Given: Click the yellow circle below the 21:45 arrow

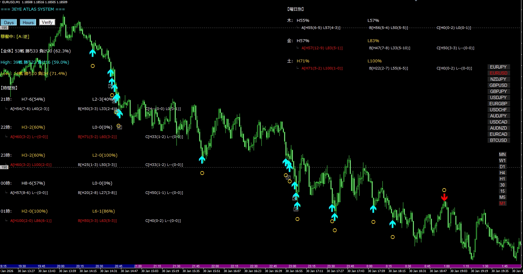Looking at the screenshot, I should point(202,173).
